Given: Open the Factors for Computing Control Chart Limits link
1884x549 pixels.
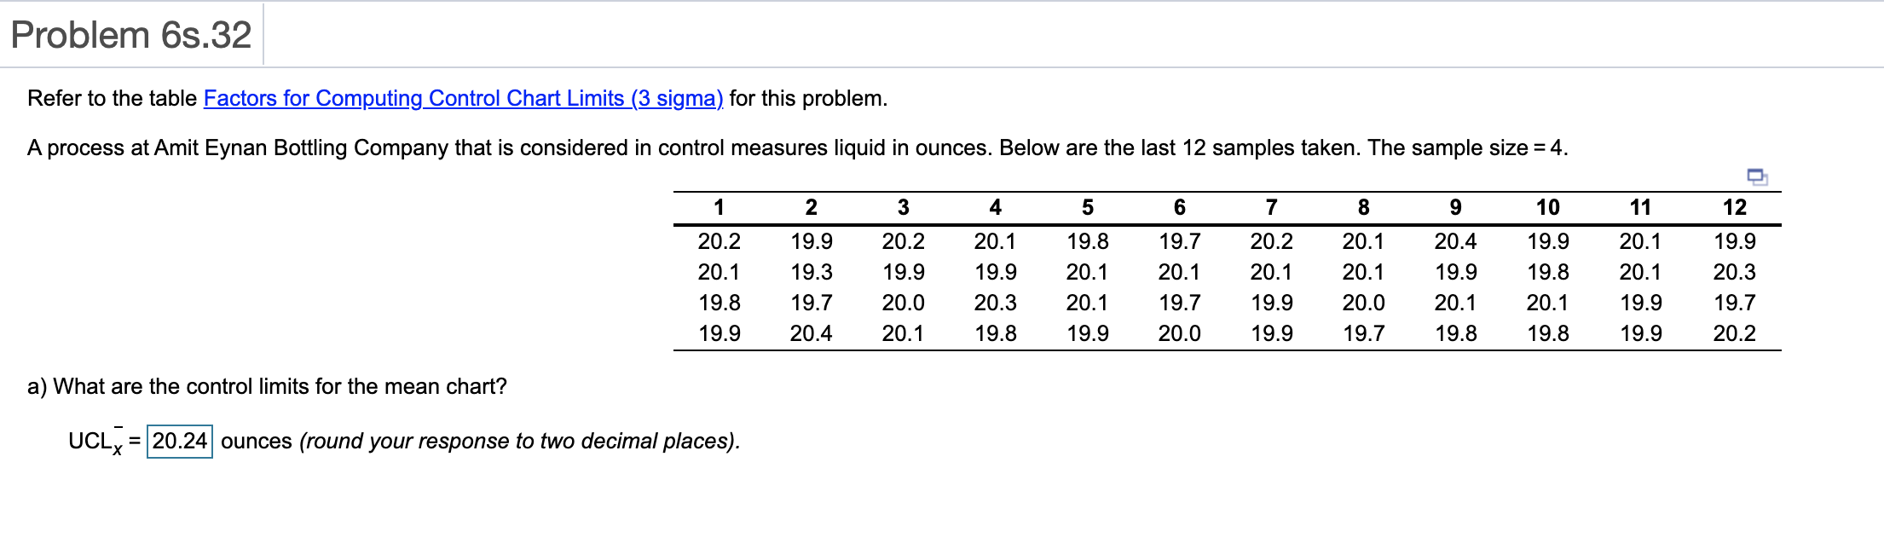Looking at the screenshot, I should pos(463,99).
